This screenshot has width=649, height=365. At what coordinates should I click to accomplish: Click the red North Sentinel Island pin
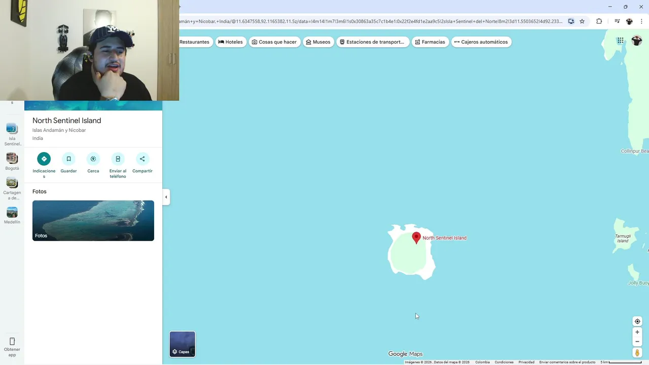416,238
